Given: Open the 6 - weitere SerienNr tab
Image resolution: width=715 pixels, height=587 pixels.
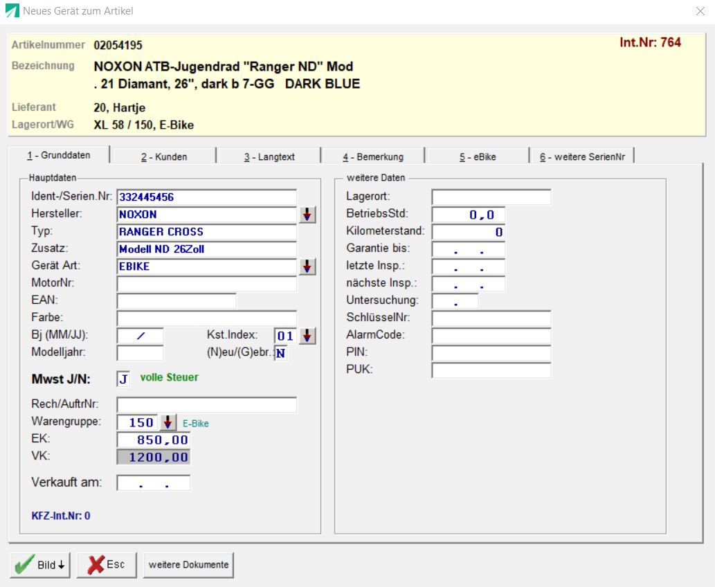Looking at the screenshot, I should [x=582, y=157].
